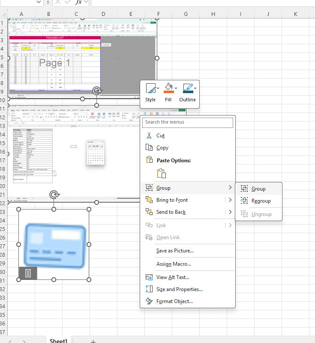Click the Cut scissors icon

pos(149,135)
